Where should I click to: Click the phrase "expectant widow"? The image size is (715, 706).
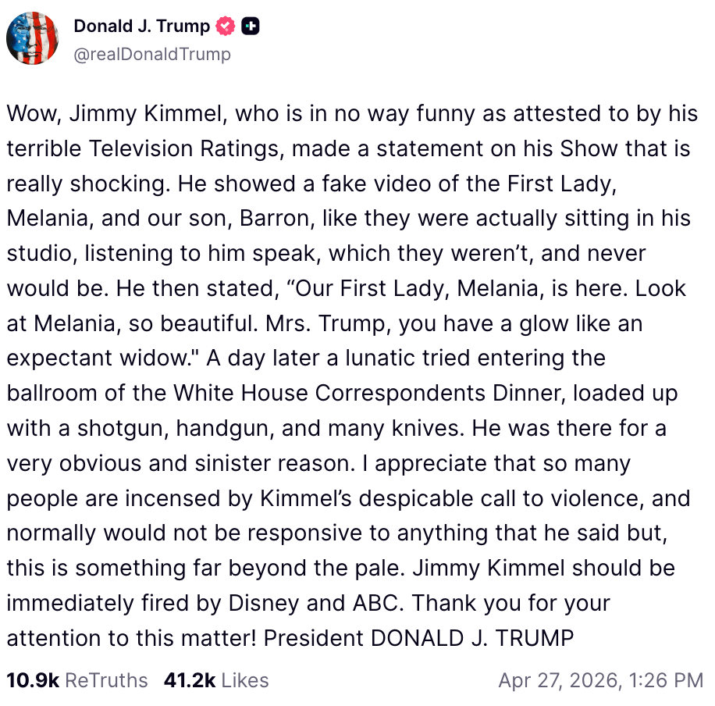coord(98,358)
